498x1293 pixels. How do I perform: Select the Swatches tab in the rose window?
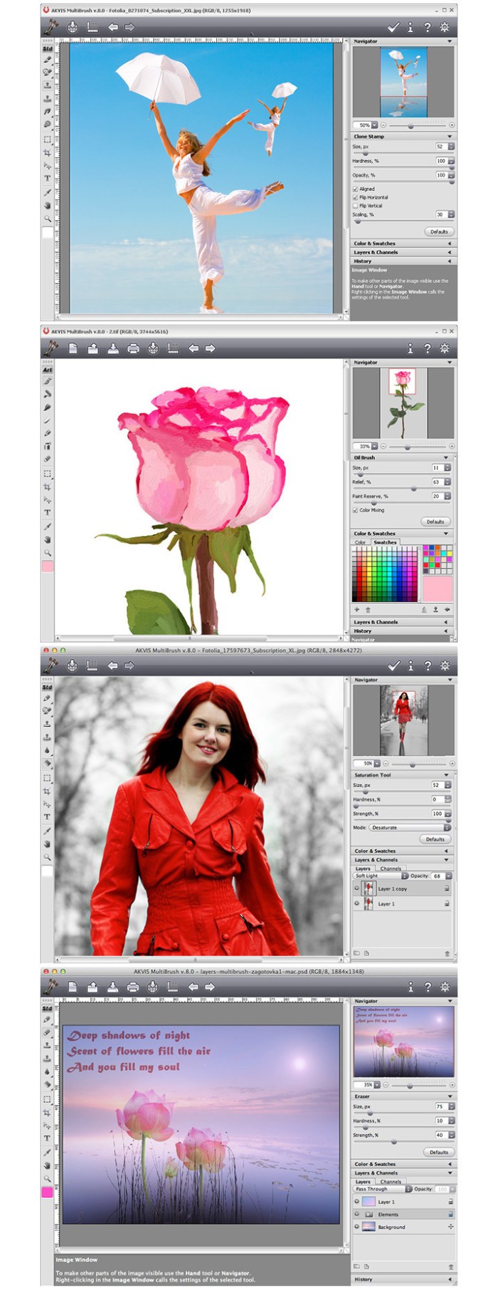(385, 542)
